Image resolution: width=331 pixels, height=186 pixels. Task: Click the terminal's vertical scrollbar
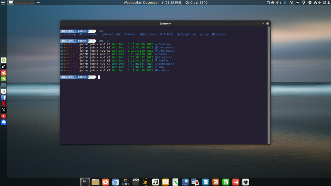268,84
